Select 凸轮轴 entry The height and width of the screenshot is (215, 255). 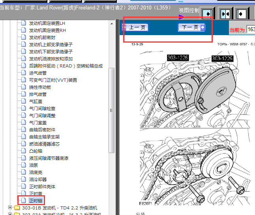[36, 151]
